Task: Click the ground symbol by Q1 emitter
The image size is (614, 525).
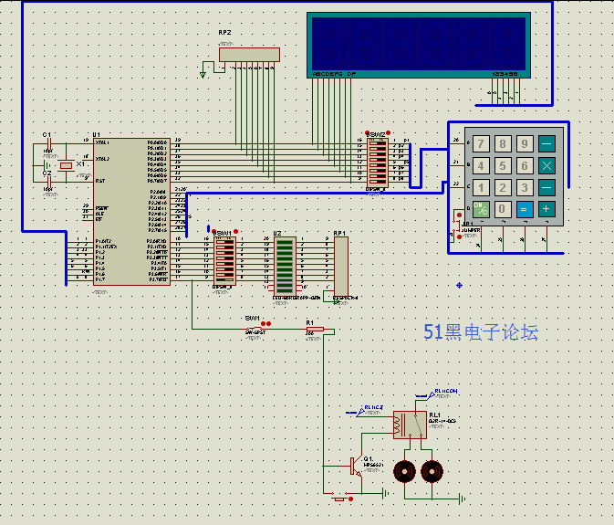Action: tap(385, 494)
